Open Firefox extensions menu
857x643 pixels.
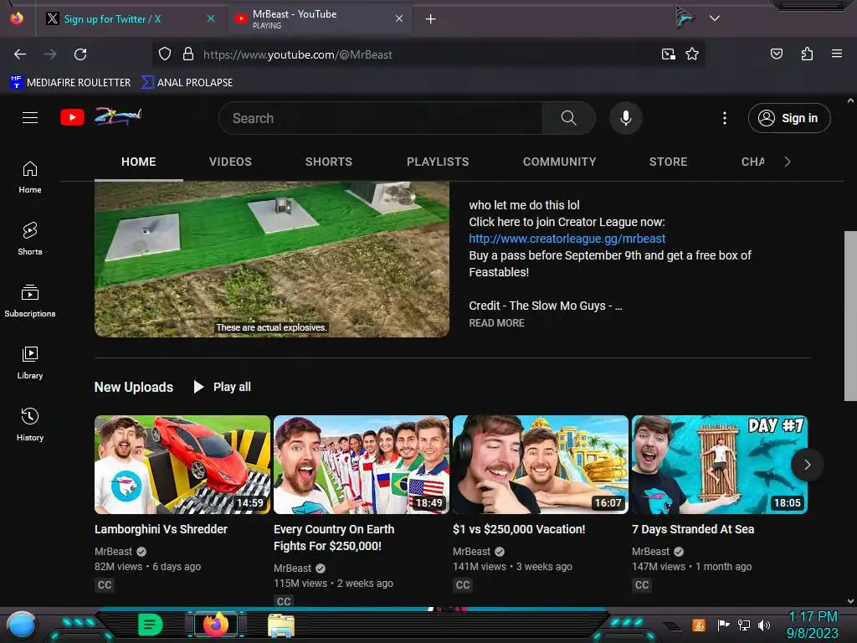807,54
